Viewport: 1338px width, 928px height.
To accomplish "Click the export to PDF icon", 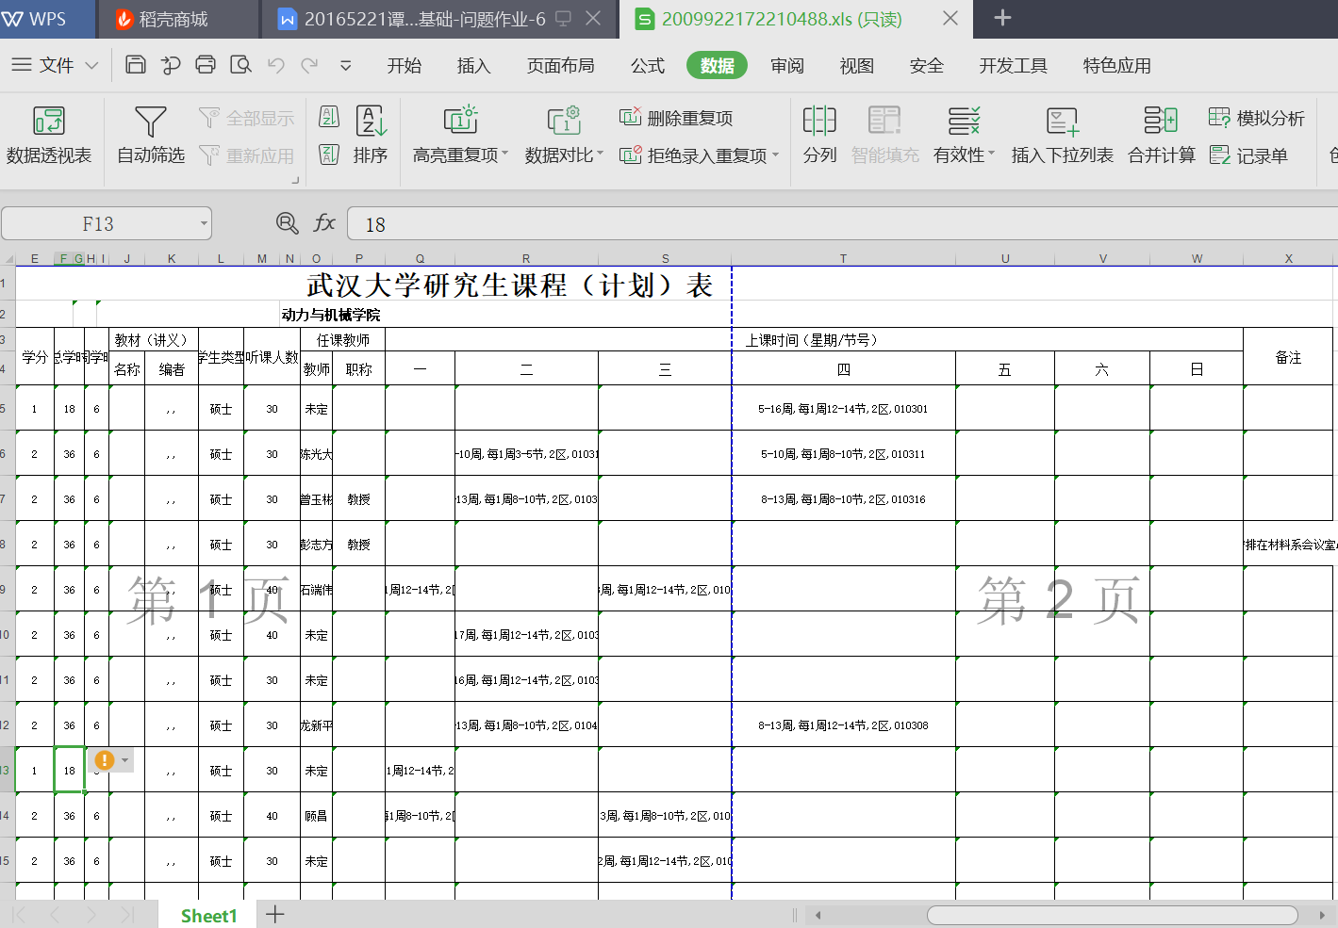I will pos(171,65).
